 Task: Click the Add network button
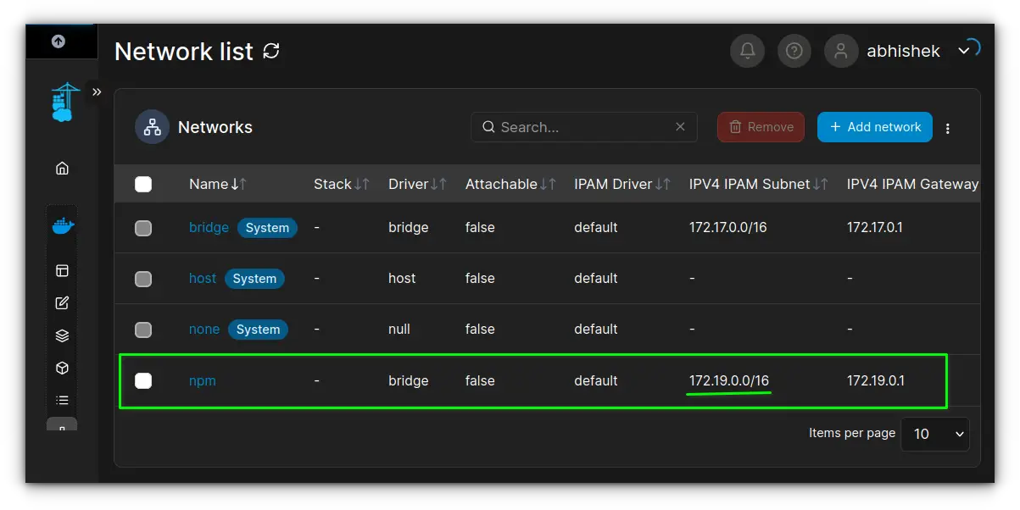(x=874, y=127)
